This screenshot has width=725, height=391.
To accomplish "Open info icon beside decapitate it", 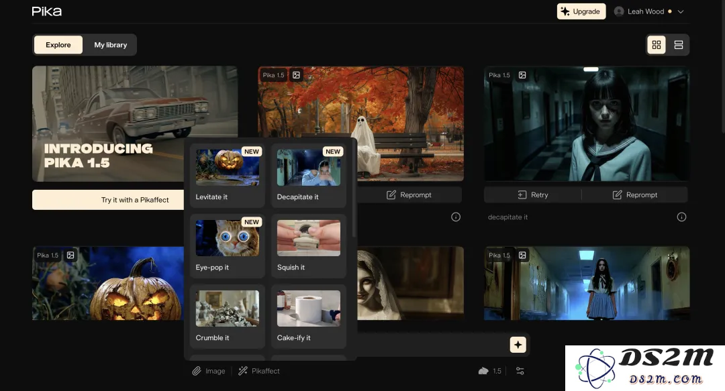I will (x=681, y=217).
